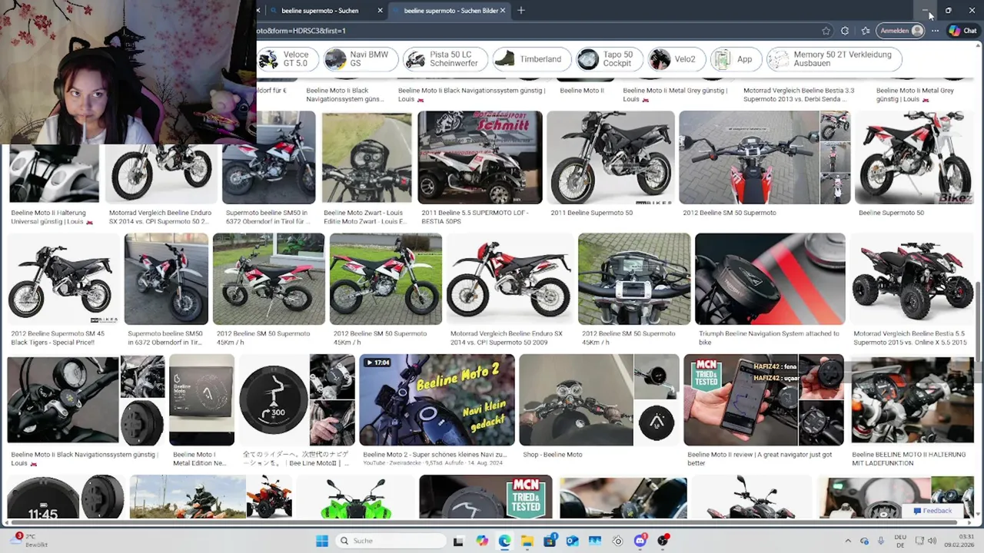984x553 pixels.
Task: Open Outlook from the taskbar
Action: coord(572,541)
